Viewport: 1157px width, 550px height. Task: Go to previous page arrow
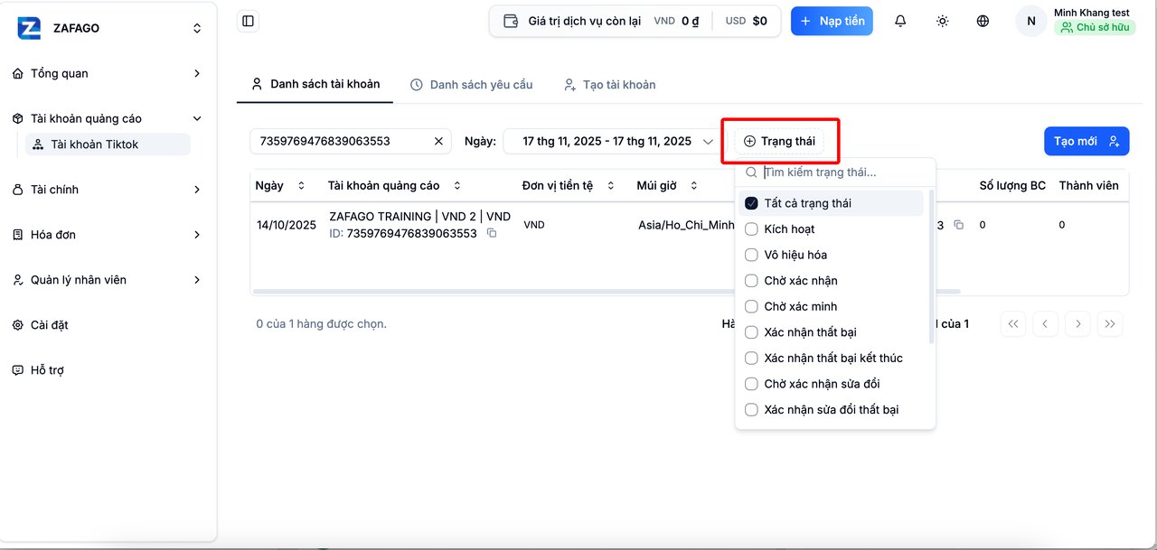pos(1045,323)
